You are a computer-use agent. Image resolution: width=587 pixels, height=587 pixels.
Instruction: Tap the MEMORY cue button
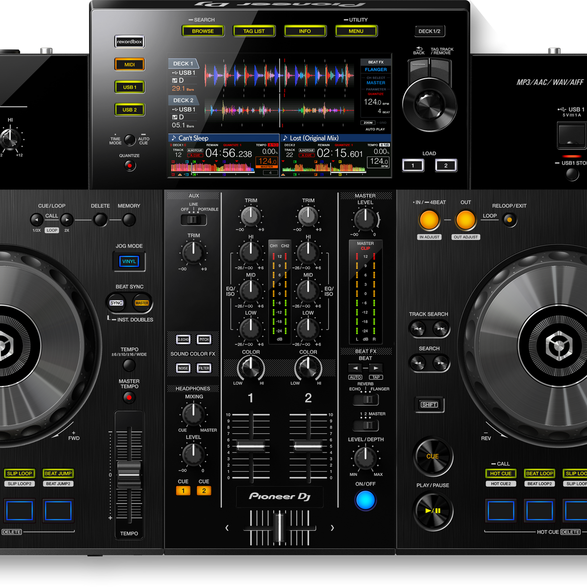(x=129, y=220)
